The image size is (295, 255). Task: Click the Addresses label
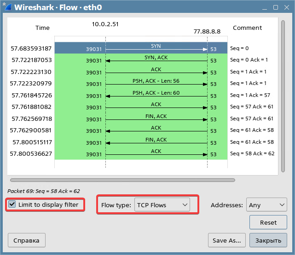[x=227, y=205]
